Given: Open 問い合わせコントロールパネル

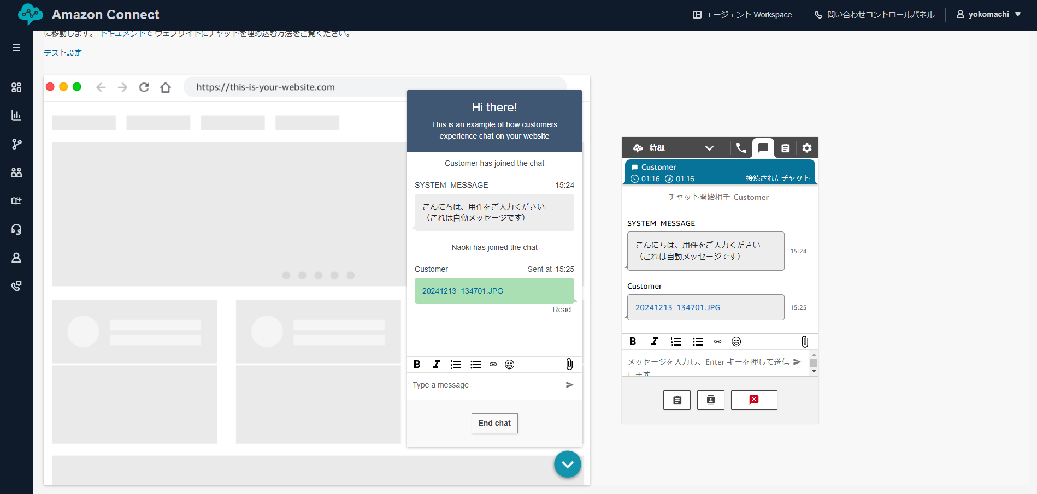Looking at the screenshot, I should 874,15.
